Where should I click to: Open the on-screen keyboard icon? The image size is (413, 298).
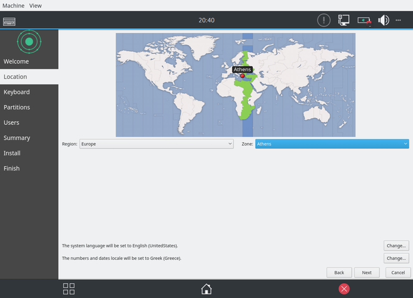(x=9, y=21)
